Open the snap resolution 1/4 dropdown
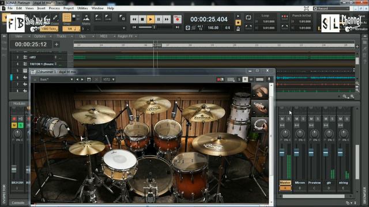Viewport: 369px width, 207px height. (71, 29)
